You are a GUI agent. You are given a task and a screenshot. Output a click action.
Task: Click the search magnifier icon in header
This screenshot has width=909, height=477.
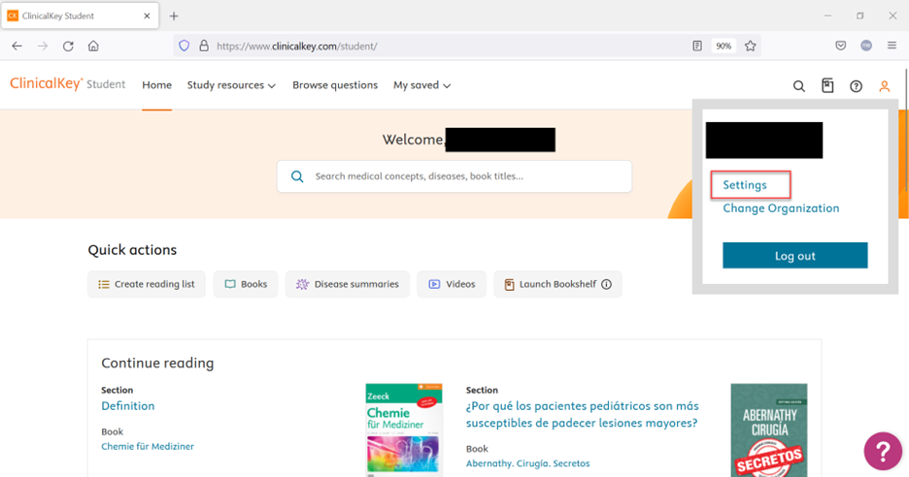click(x=798, y=86)
